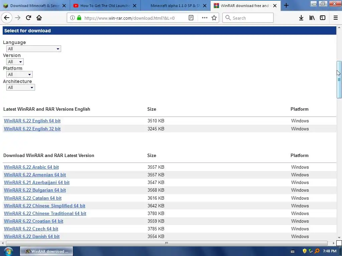Download WinRAR 6.22 English 64 bit
The width and height of the screenshot is (342, 256).
[32, 121]
